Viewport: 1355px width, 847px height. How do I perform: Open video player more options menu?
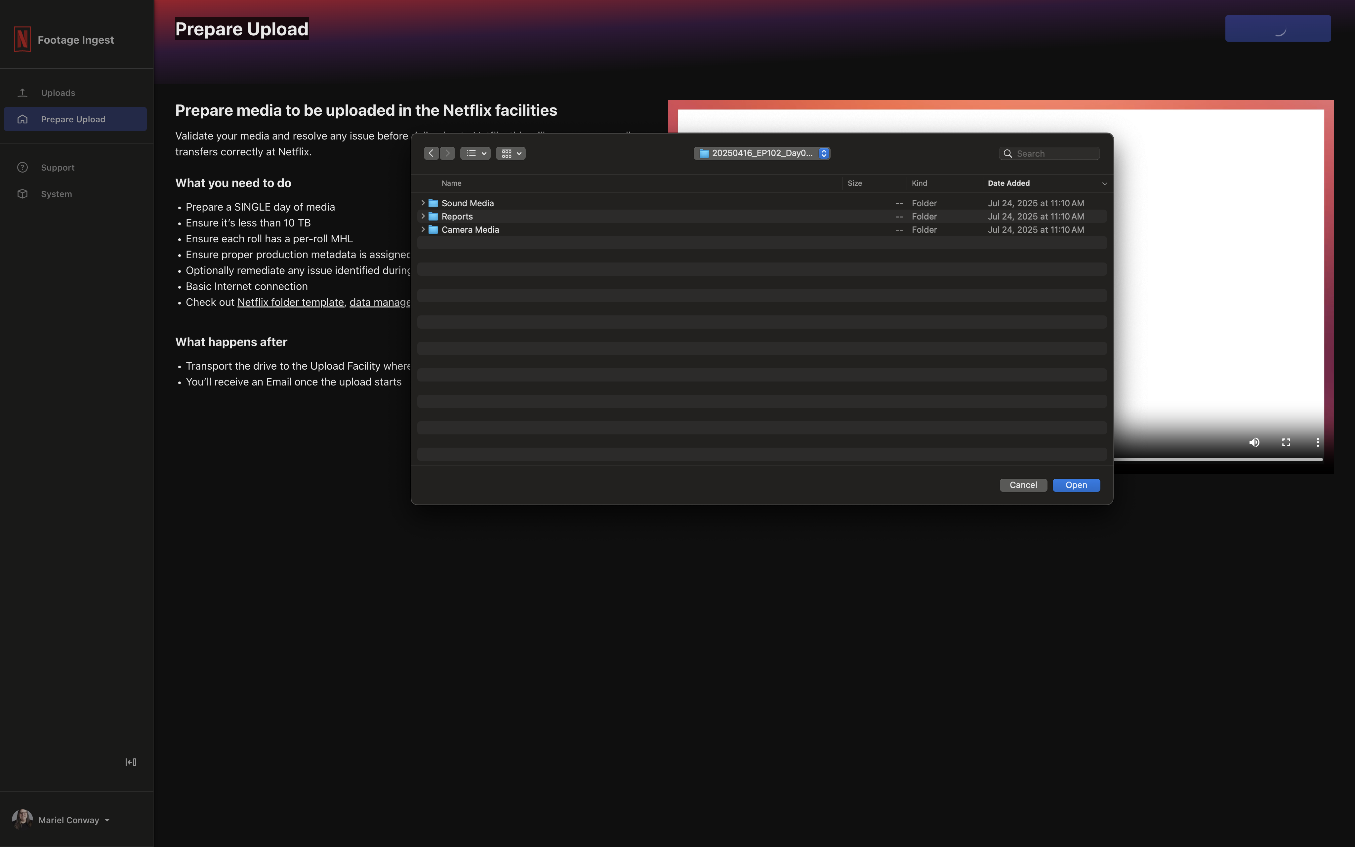pyautogui.click(x=1317, y=442)
